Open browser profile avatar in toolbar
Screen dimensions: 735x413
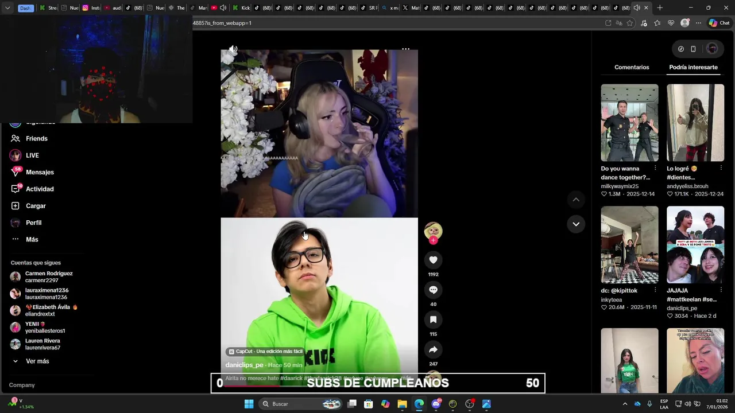684,23
